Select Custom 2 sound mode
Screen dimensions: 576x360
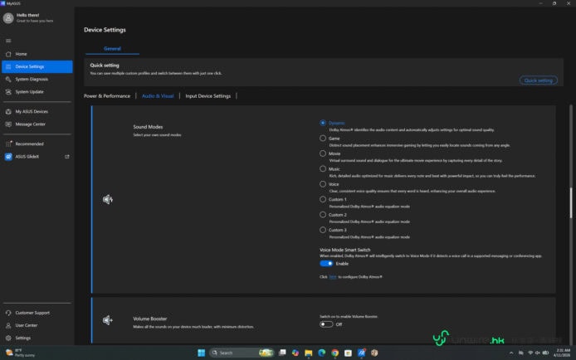coord(323,215)
